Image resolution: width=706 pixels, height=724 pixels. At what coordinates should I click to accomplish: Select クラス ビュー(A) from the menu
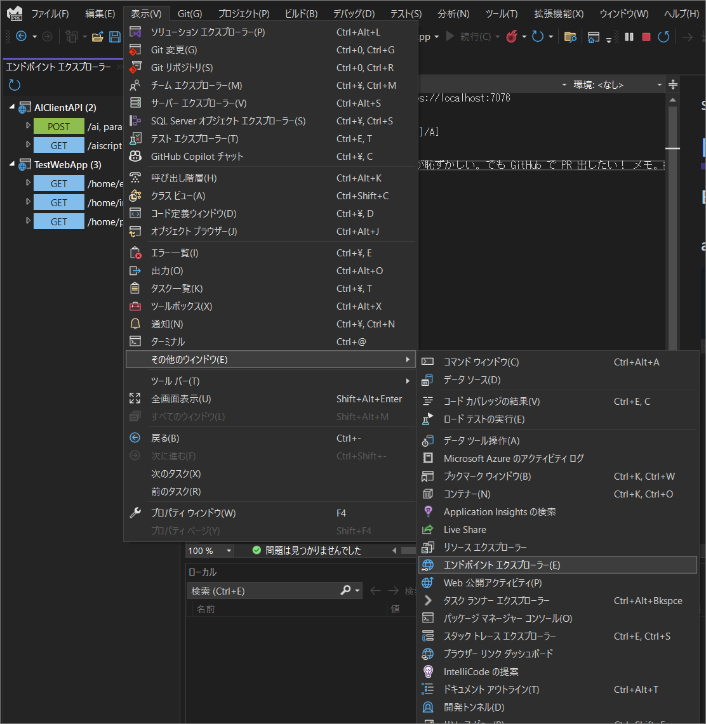click(270, 196)
